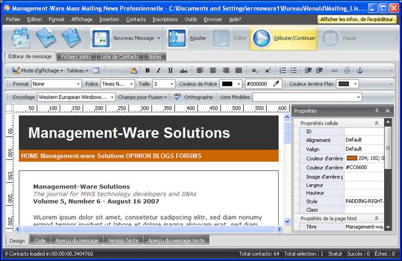Open the Champs pour Fusion dropdown
This screenshot has height=261, width=402.
click(142, 97)
